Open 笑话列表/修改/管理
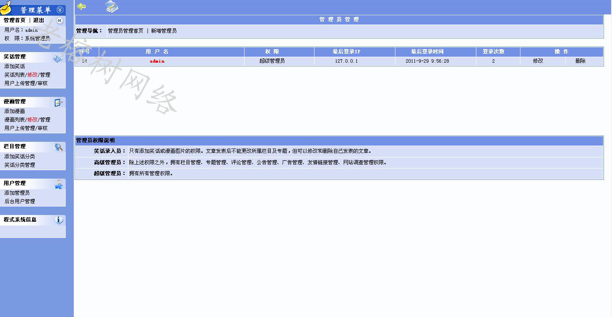This screenshot has width=612, height=317. (x=28, y=75)
